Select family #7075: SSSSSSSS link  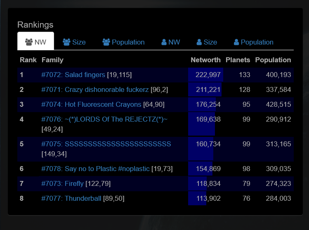106,144
